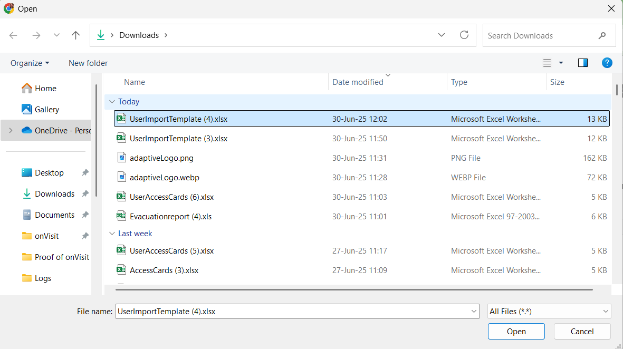Select UserImportTemplate (3).xlsx file
Screen dimensions: 623x349
361,138
